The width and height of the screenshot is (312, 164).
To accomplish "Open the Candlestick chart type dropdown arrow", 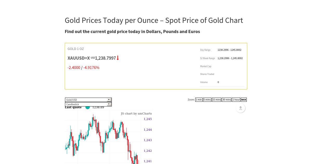I will [x=109, y=104].
